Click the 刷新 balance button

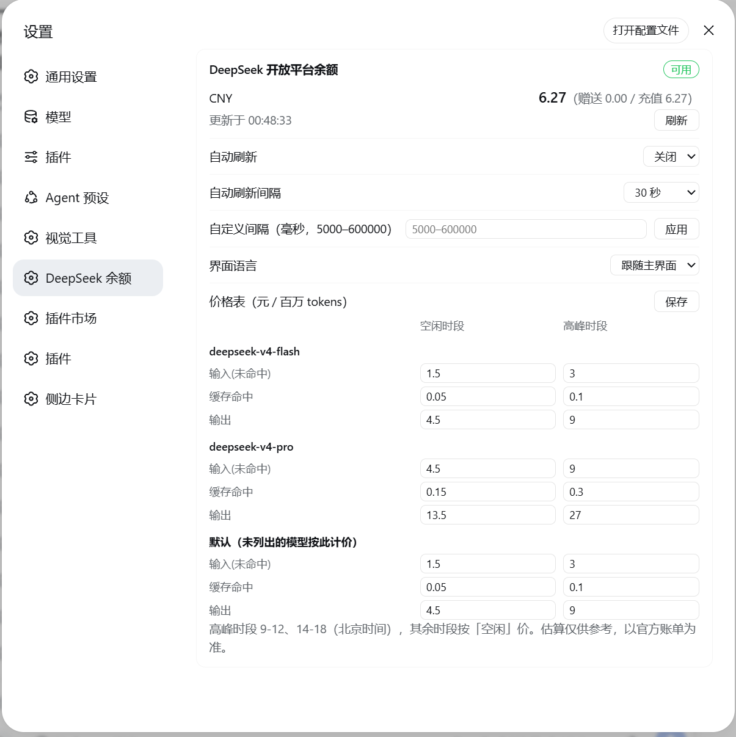pyautogui.click(x=676, y=120)
